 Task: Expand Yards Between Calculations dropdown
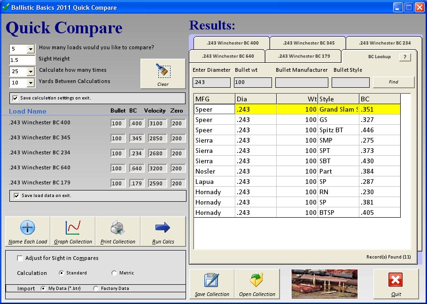(31, 83)
